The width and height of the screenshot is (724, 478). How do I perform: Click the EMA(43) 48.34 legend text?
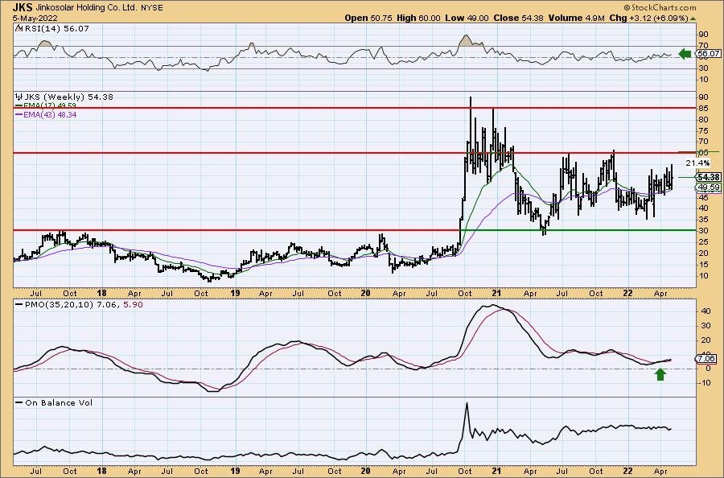[x=50, y=114]
